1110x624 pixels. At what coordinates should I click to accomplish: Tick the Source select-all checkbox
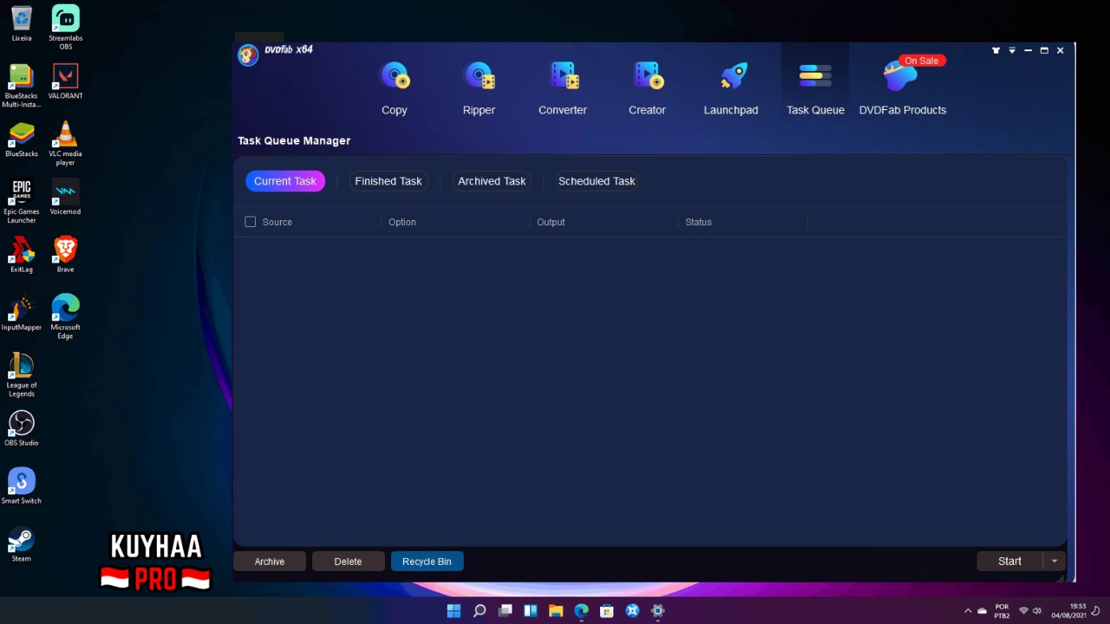click(x=251, y=222)
